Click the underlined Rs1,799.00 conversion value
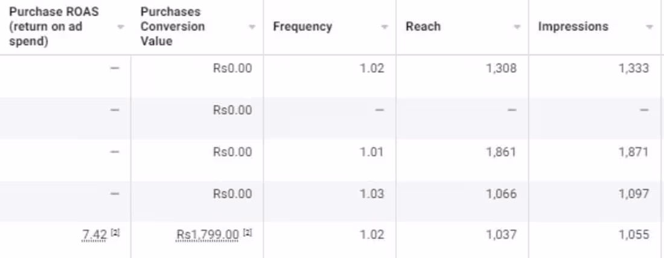The image size is (664, 258). pyautogui.click(x=208, y=235)
